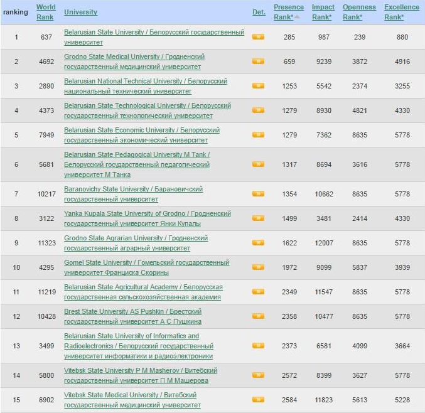Sort table by World Rank column
This screenshot has height=413, width=425.
(46, 12)
